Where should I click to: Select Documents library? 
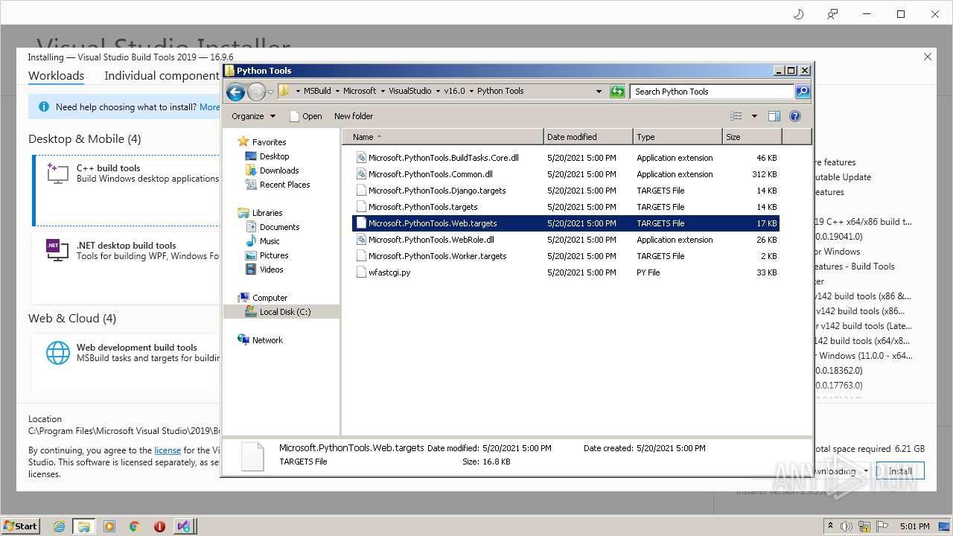click(x=279, y=227)
